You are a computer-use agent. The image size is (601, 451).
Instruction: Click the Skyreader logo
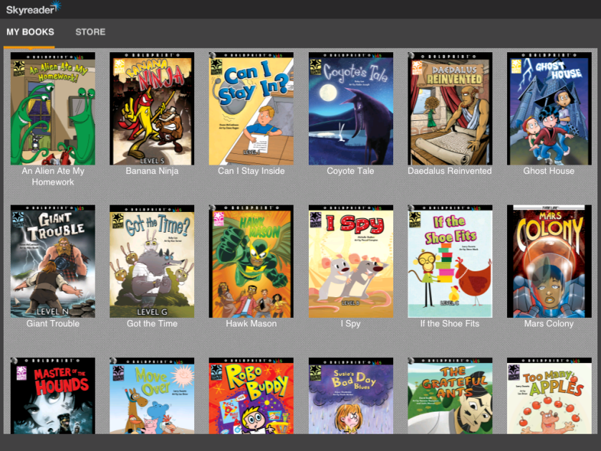click(x=33, y=9)
